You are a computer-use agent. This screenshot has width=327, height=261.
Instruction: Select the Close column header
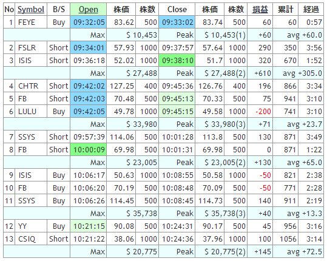click(x=177, y=9)
